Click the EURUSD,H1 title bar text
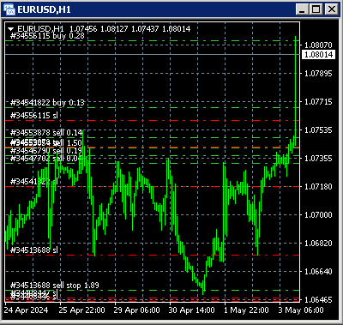 [44, 9]
